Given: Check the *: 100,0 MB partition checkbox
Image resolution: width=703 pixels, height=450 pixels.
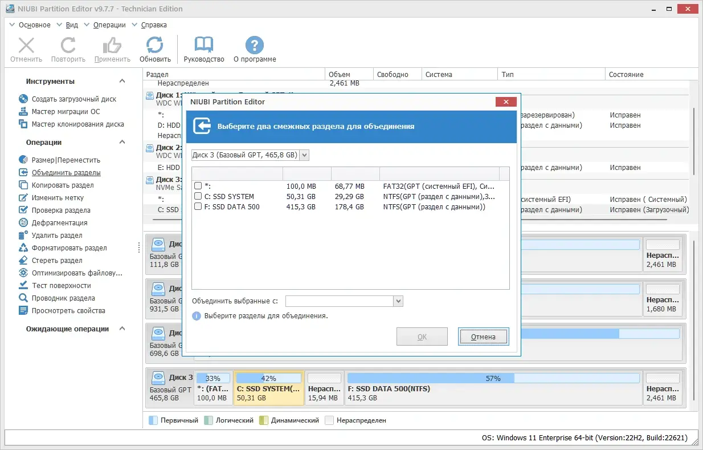Looking at the screenshot, I should (x=198, y=186).
